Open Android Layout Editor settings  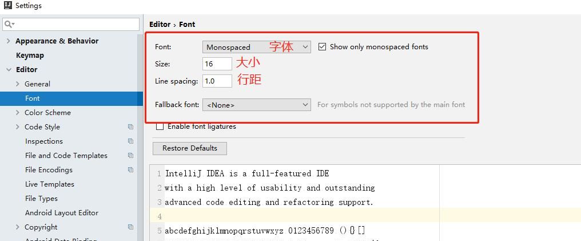coord(62,213)
